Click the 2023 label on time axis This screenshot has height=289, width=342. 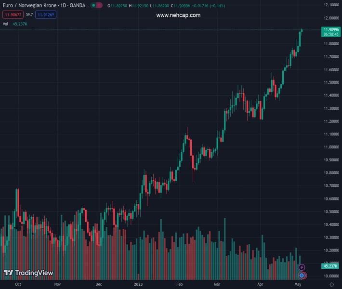tap(138, 285)
